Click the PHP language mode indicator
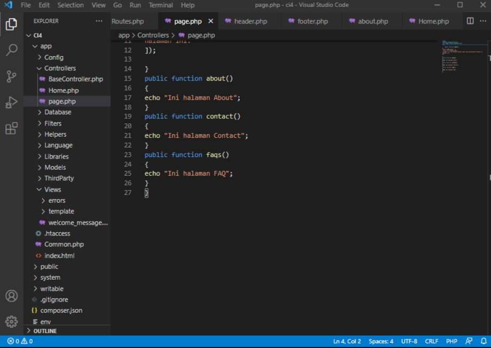491x348 pixels. tap(452, 341)
